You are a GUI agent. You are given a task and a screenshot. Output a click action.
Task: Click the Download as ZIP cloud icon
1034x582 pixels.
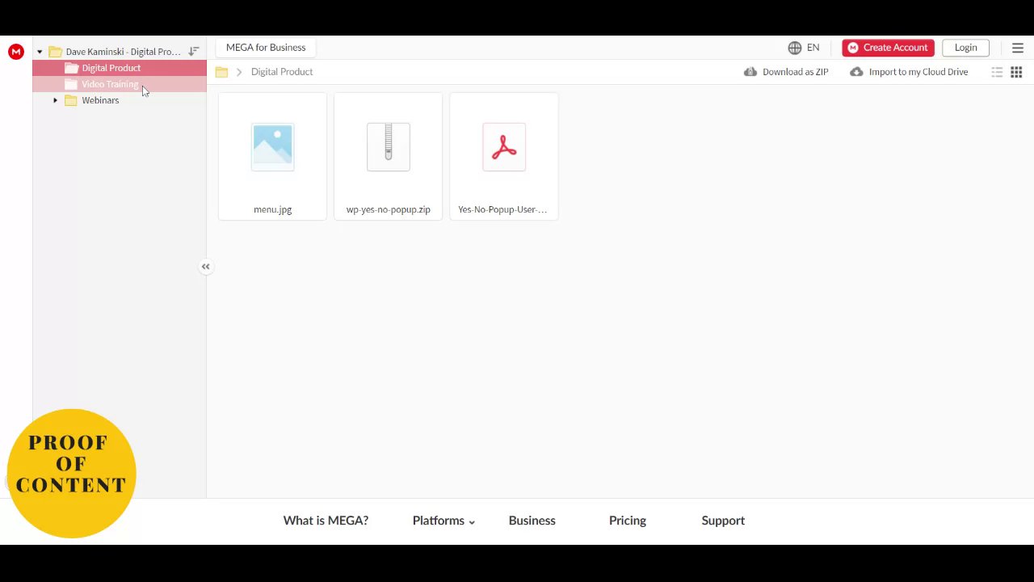(750, 72)
